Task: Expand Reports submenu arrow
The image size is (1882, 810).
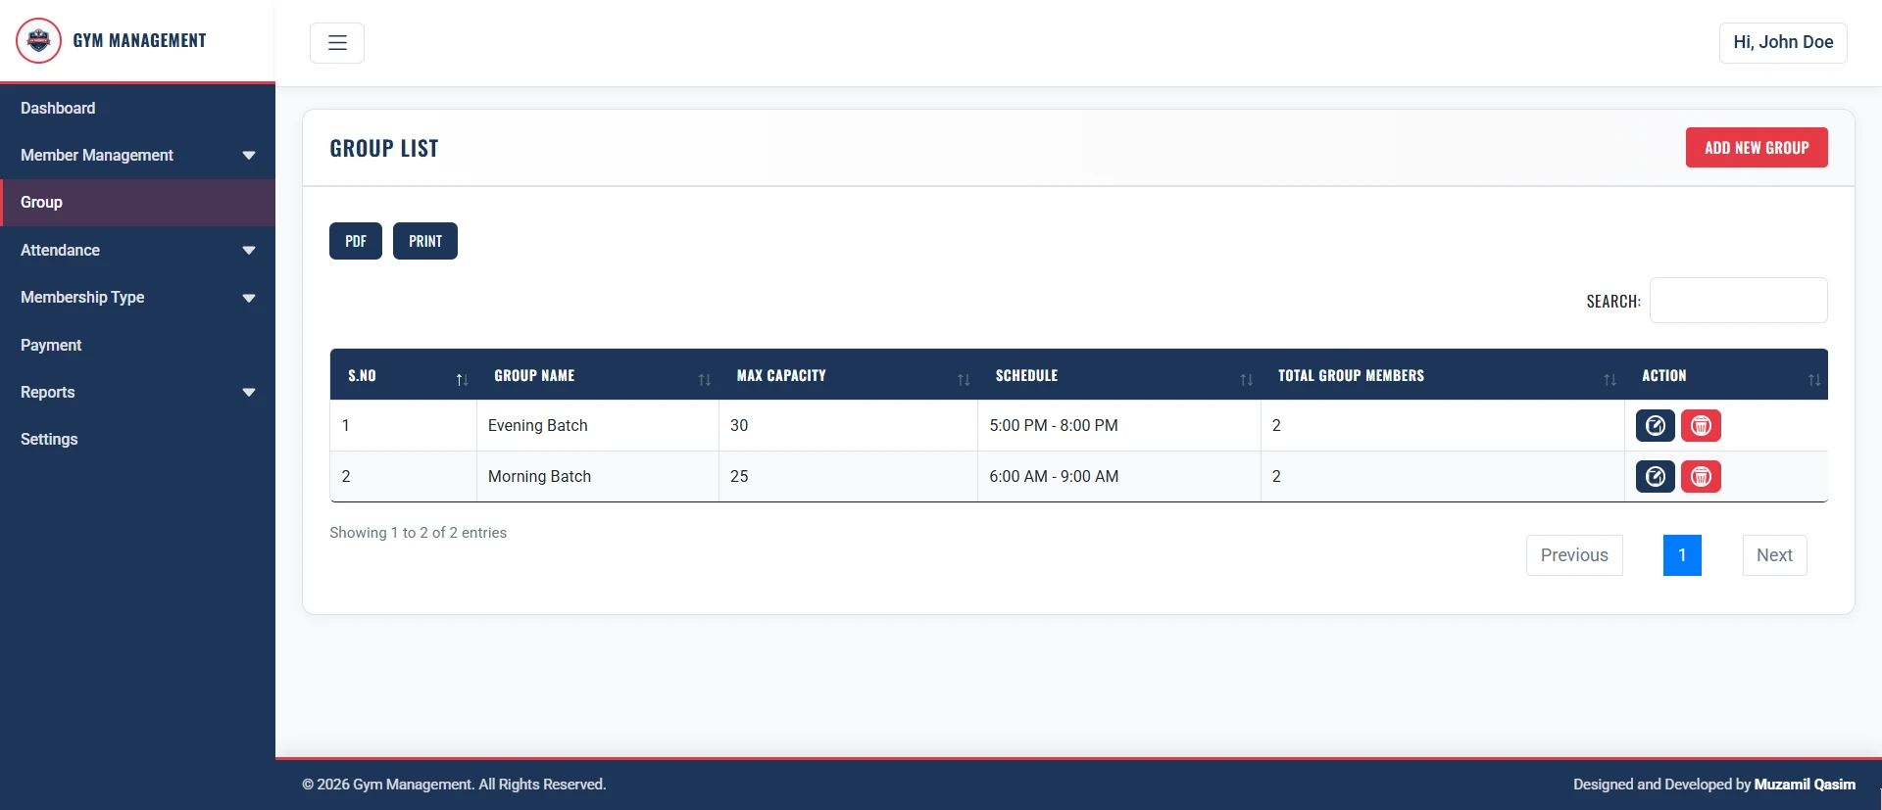Action: [x=249, y=393]
